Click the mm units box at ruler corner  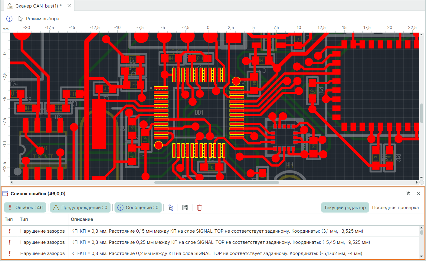click(5, 29)
